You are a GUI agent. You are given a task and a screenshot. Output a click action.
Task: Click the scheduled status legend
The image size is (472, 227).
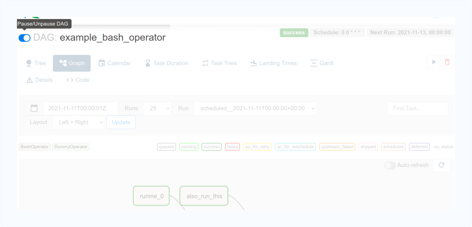pyautogui.click(x=394, y=147)
